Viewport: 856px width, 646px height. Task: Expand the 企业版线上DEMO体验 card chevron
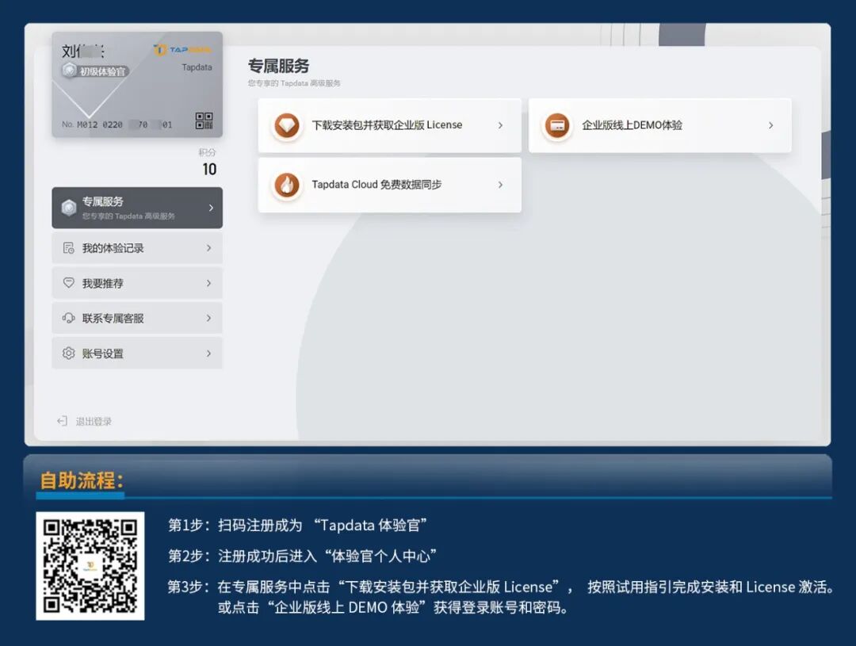(770, 125)
